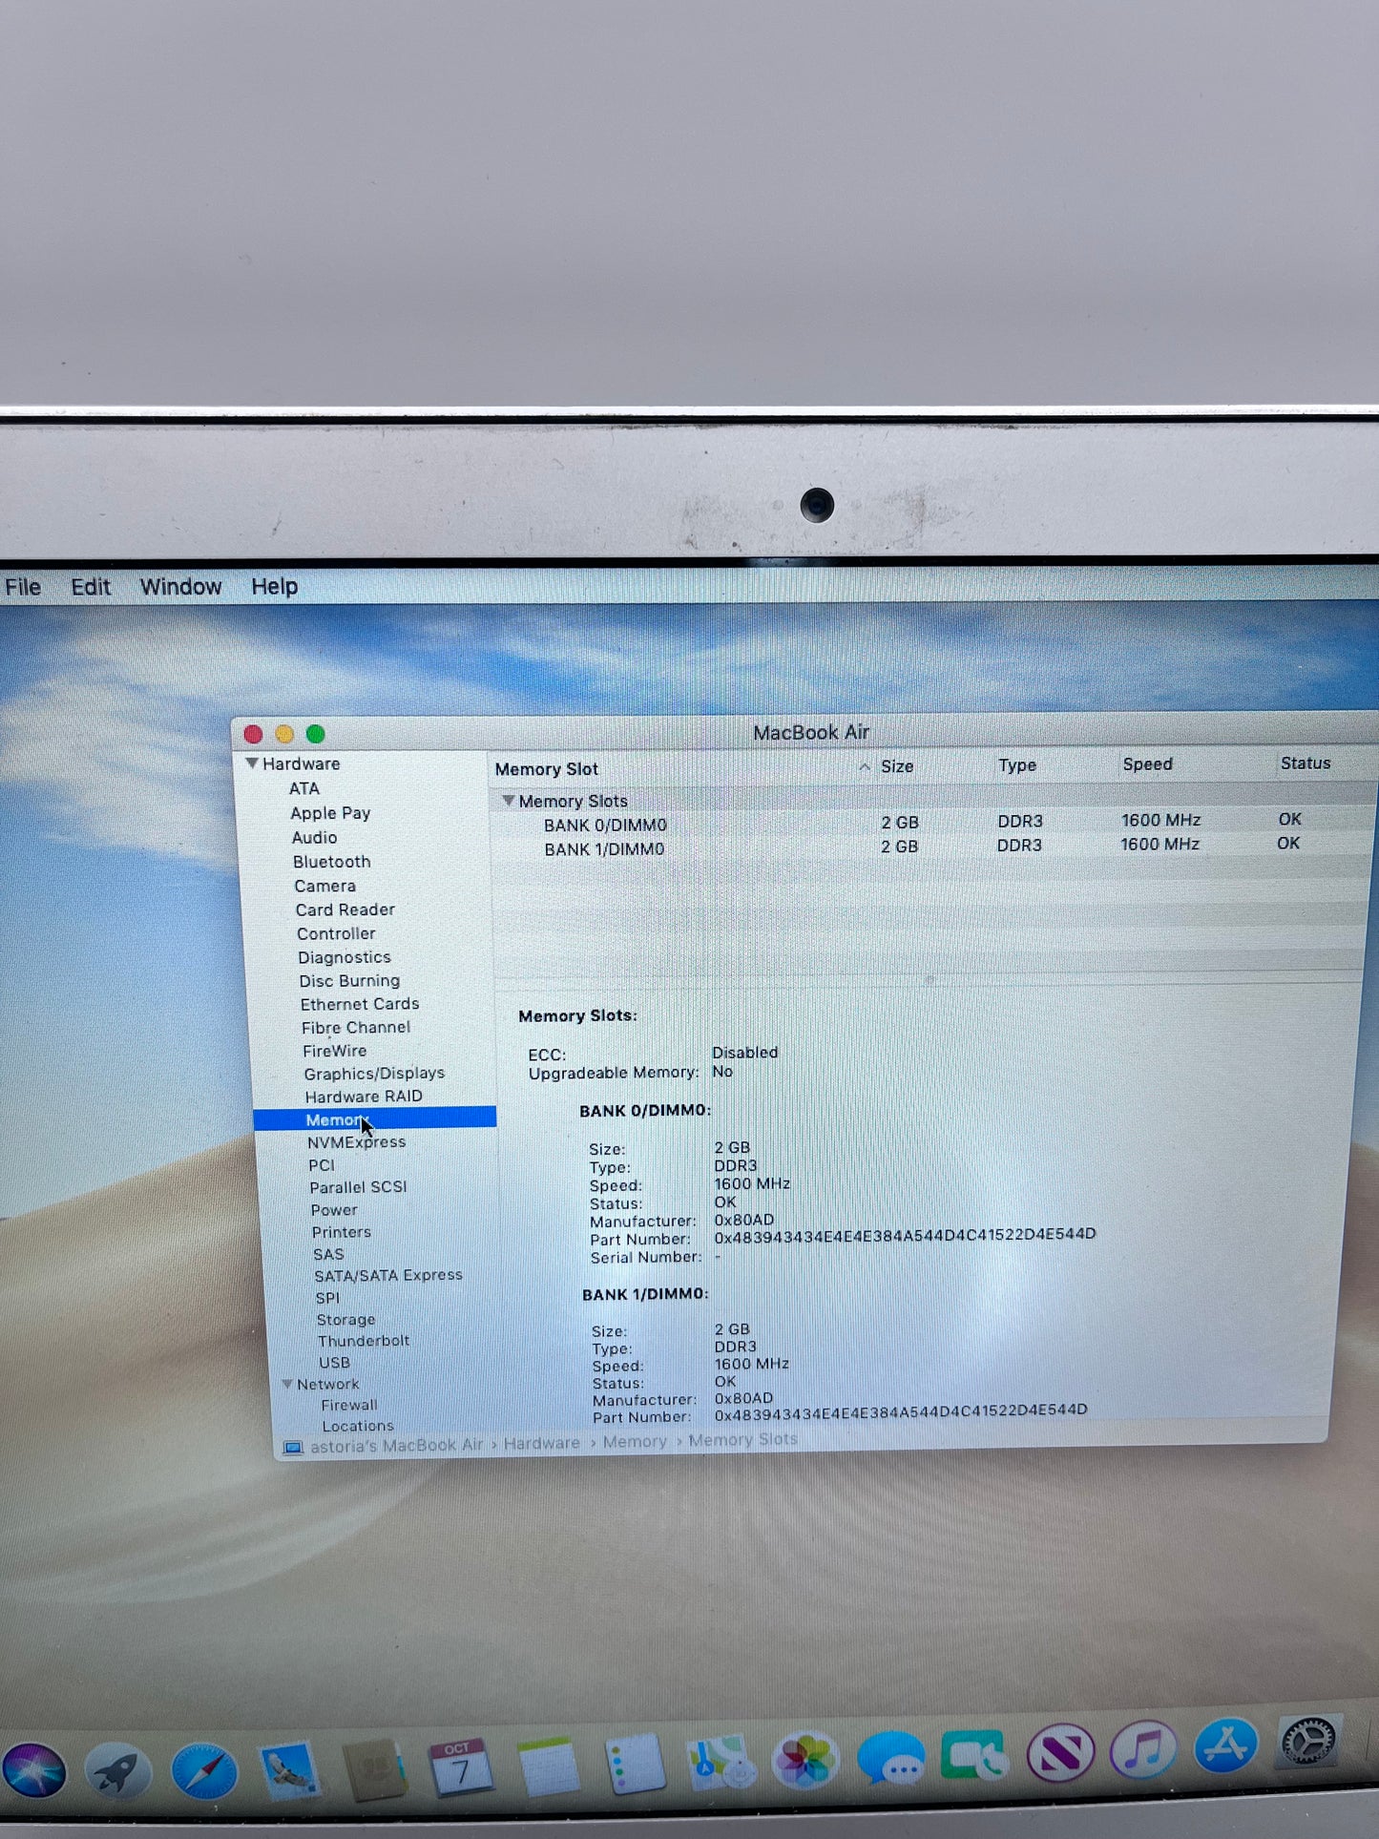
Task: Select Storage in the sidebar
Action: pos(345,1320)
